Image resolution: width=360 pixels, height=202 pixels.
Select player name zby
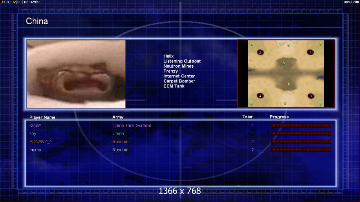[x=33, y=134]
